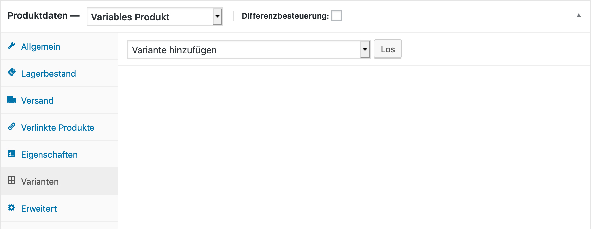591x229 pixels.
Task: Click the truck icon beside Versand
Action: 12,100
